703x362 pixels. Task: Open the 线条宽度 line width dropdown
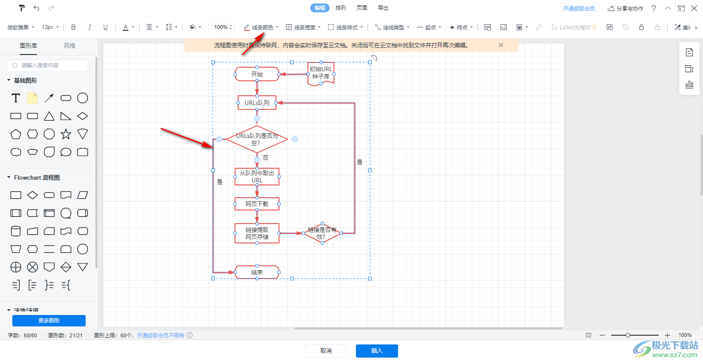[303, 27]
